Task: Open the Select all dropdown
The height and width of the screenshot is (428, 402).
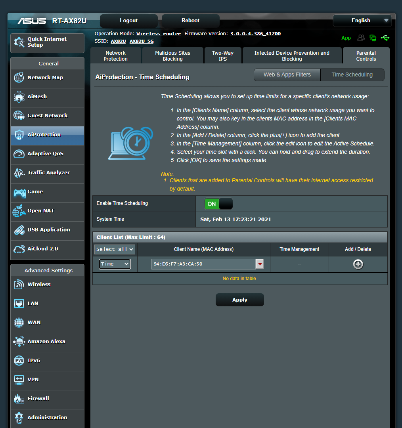Action: (x=115, y=249)
